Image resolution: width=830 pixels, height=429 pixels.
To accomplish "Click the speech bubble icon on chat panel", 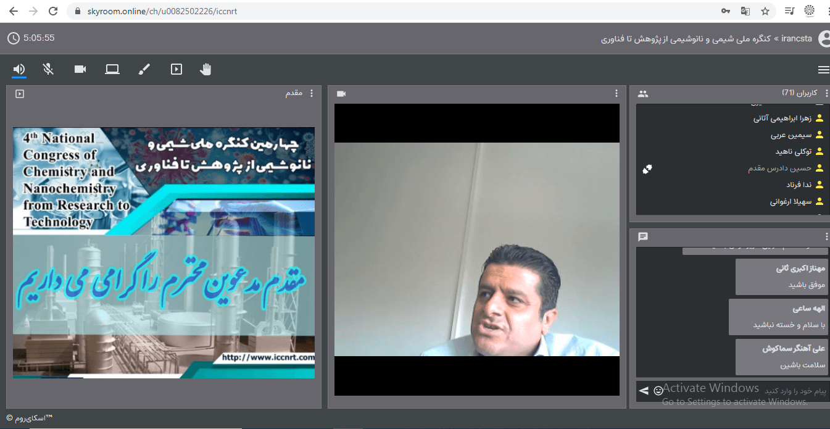I will point(643,236).
